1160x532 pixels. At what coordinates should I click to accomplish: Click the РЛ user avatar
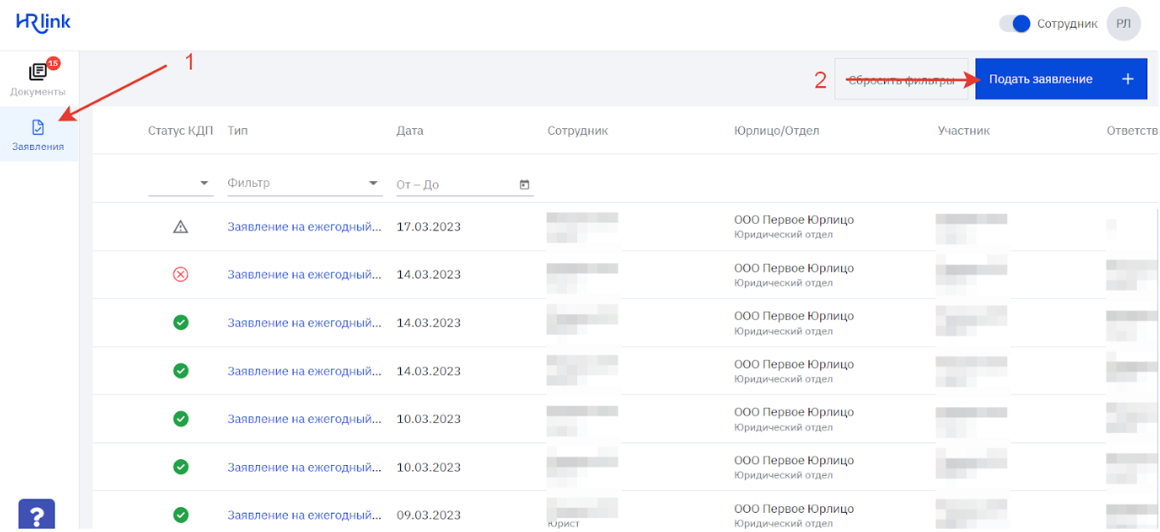click(x=1123, y=23)
